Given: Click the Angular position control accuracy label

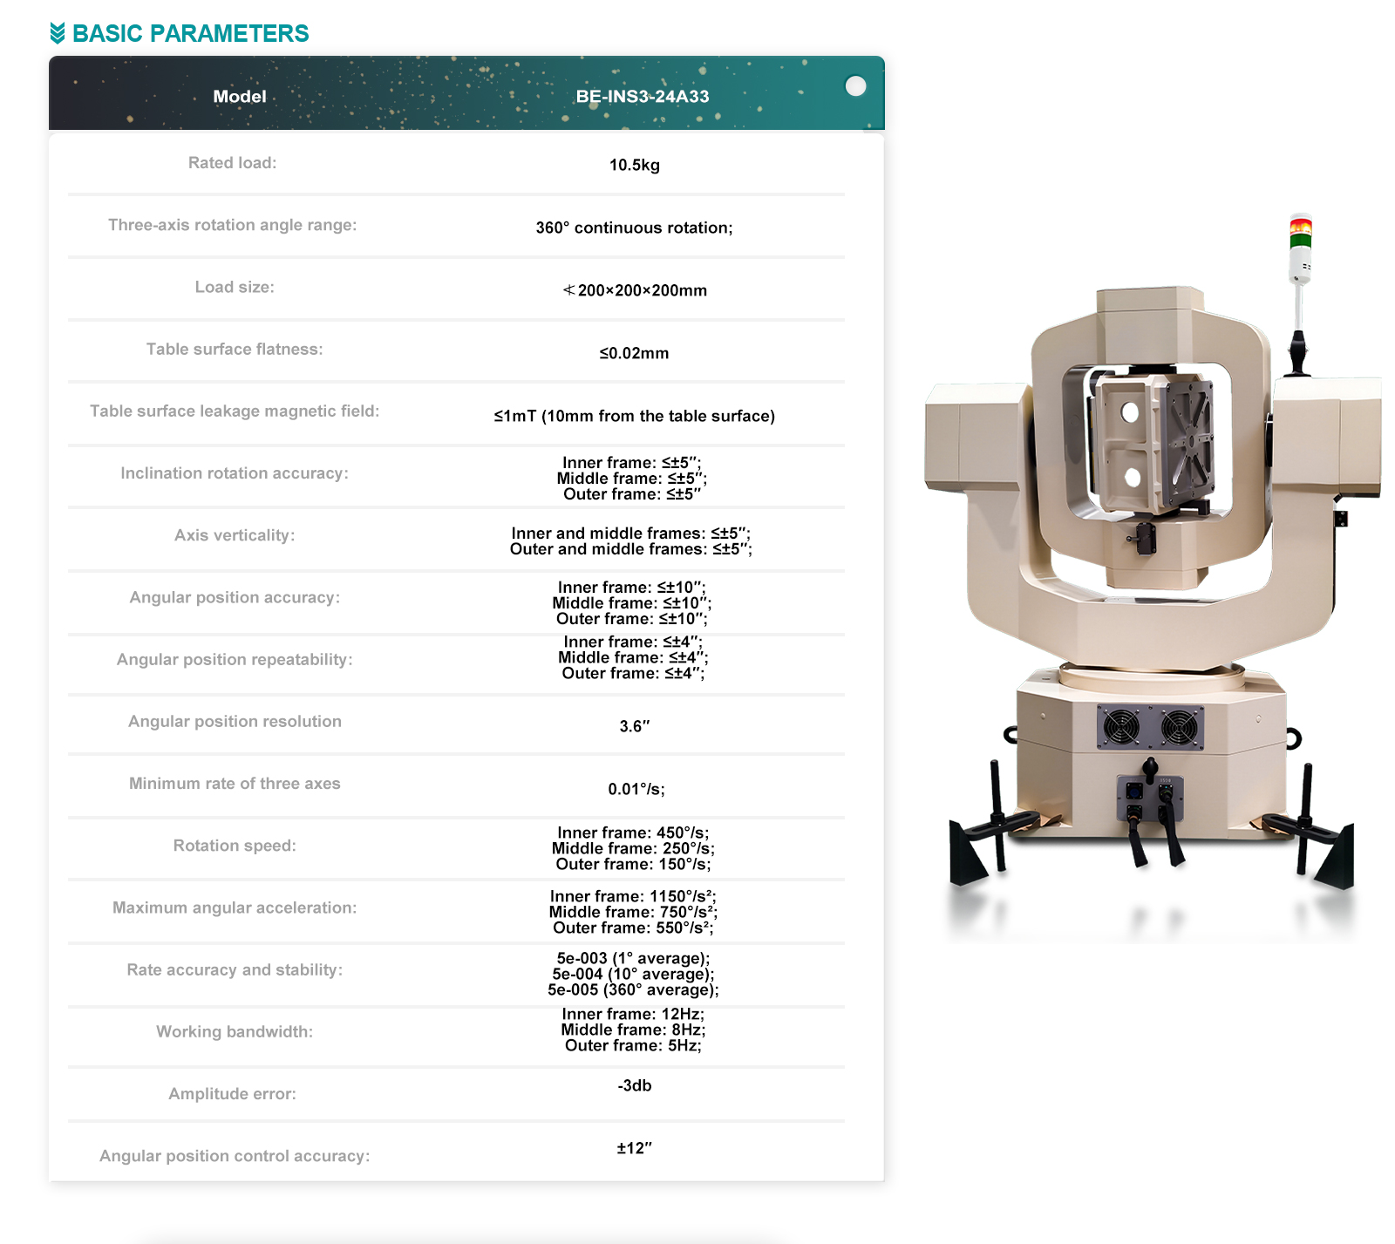Looking at the screenshot, I should coord(235,1156).
